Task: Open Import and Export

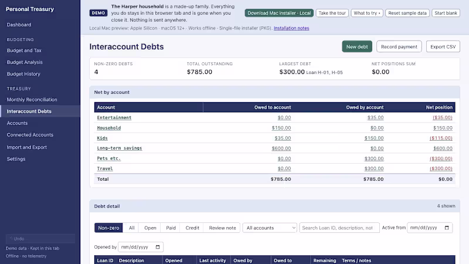Action: 26,147
